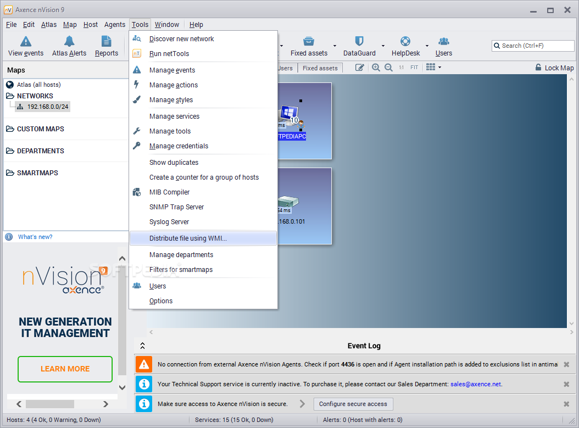579x428 pixels.
Task: Choose Options in Tools menu
Action: pyautogui.click(x=203, y=301)
